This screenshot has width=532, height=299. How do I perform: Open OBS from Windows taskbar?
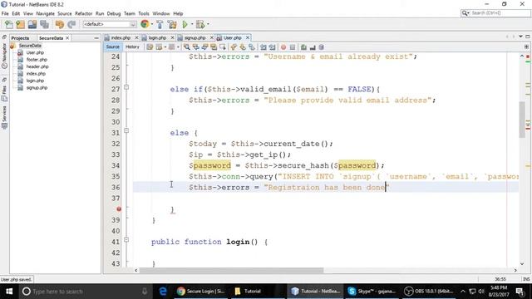tap(429, 292)
